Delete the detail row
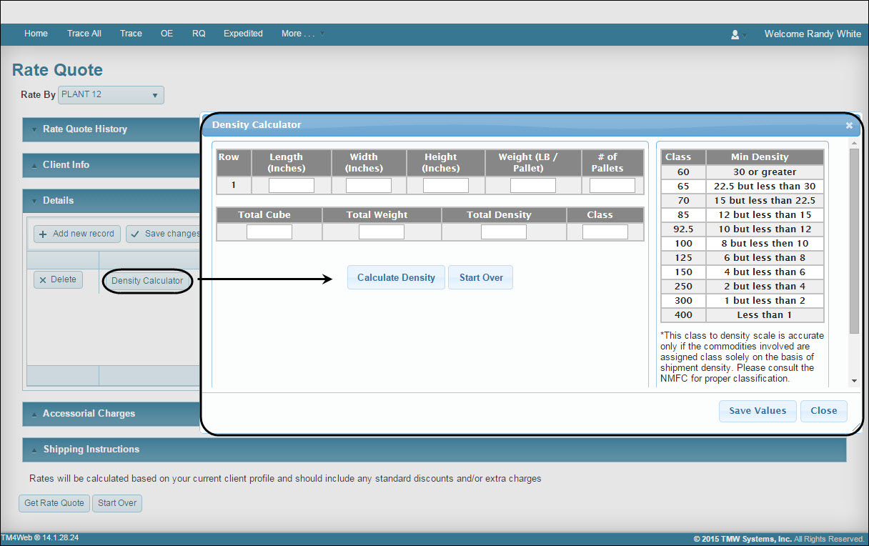 (x=58, y=279)
